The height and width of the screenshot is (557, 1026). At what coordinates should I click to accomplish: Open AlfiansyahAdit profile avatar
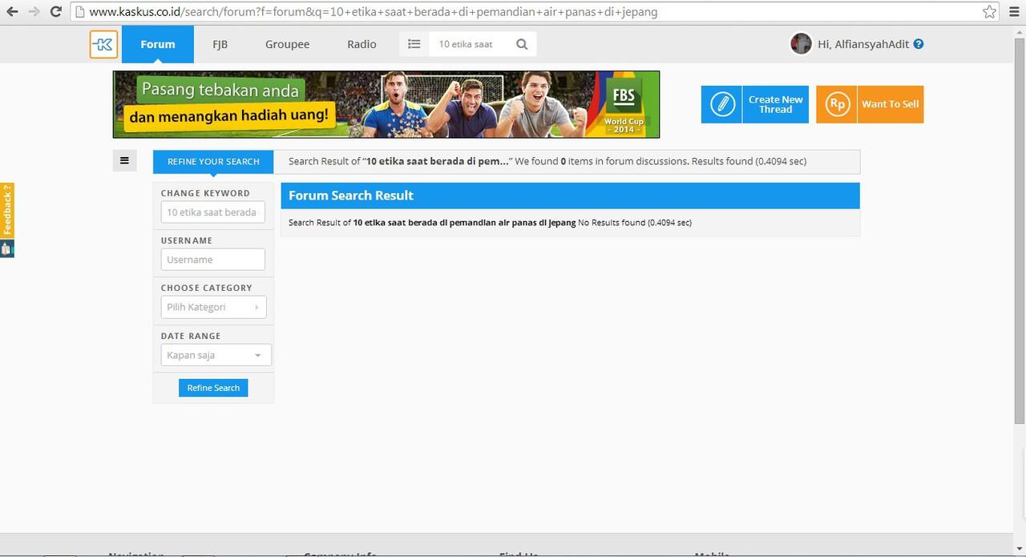point(801,43)
